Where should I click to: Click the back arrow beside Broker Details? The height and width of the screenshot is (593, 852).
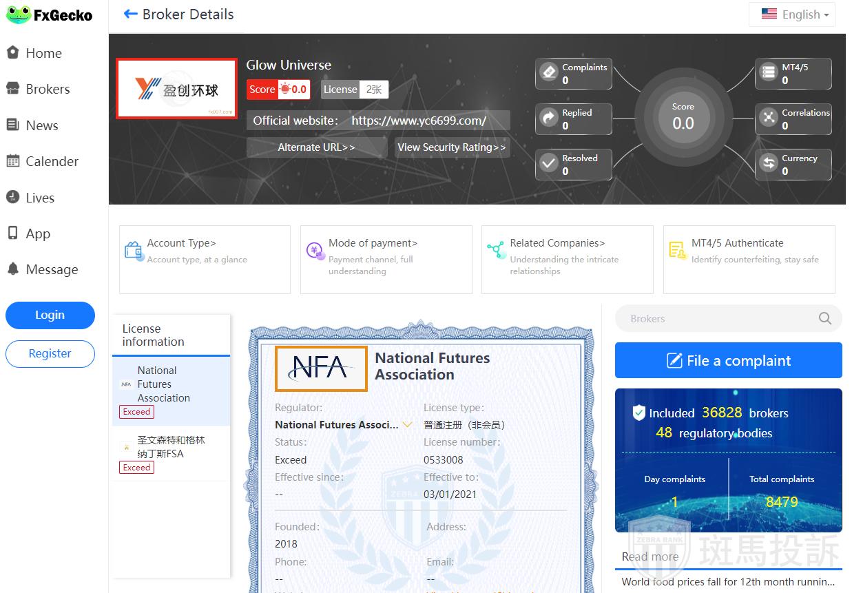tap(130, 14)
